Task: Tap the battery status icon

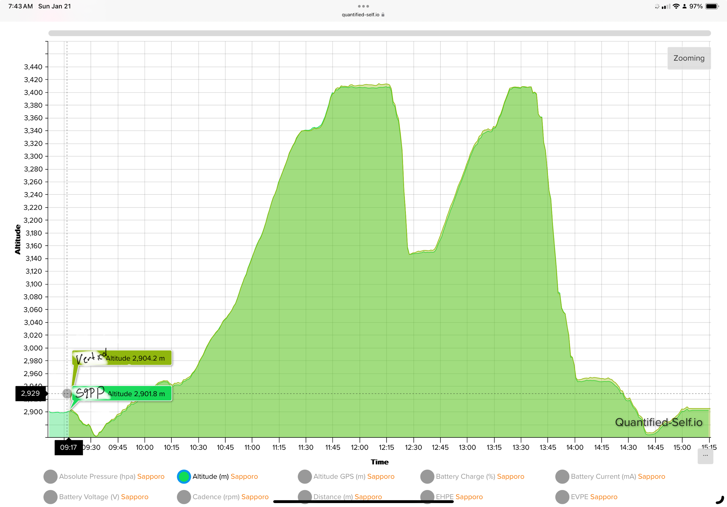Action: (x=712, y=6)
